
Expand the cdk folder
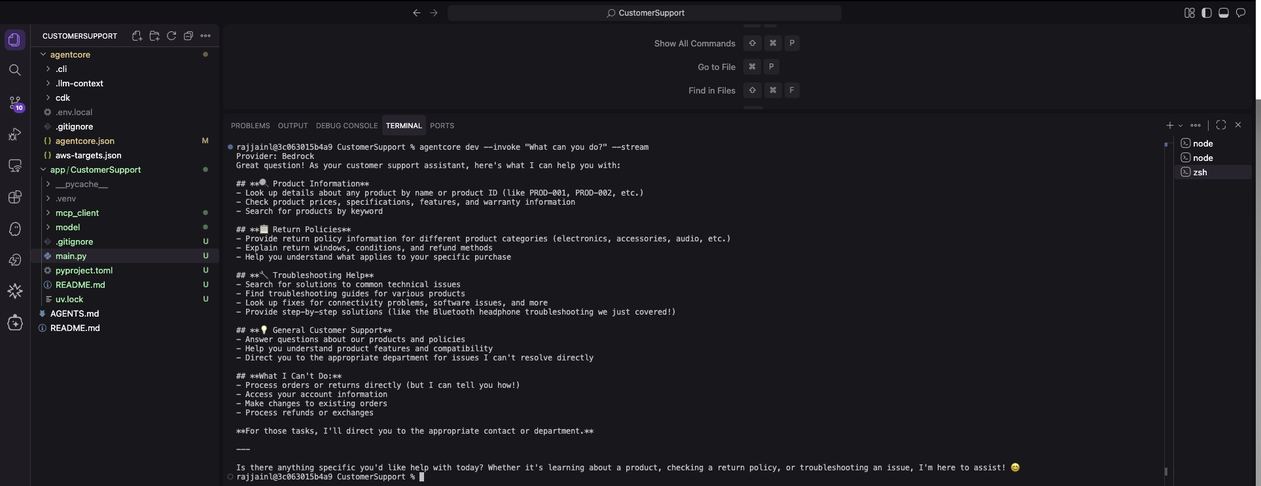click(x=63, y=97)
